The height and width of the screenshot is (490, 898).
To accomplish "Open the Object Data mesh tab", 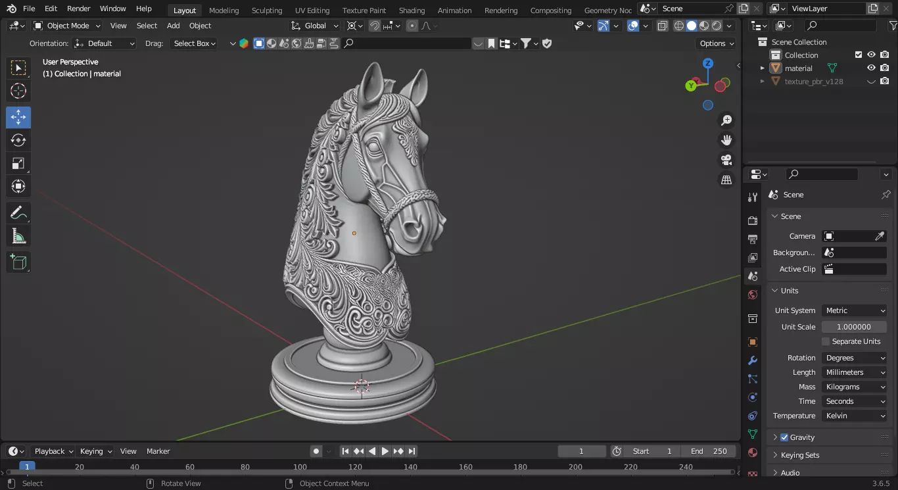I will (753, 434).
